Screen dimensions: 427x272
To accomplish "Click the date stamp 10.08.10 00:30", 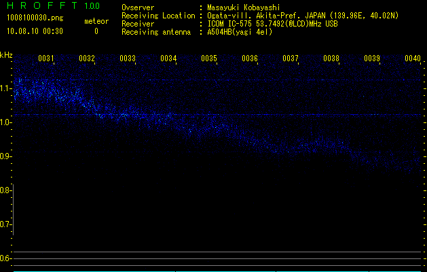I will click(x=35, y=31).
